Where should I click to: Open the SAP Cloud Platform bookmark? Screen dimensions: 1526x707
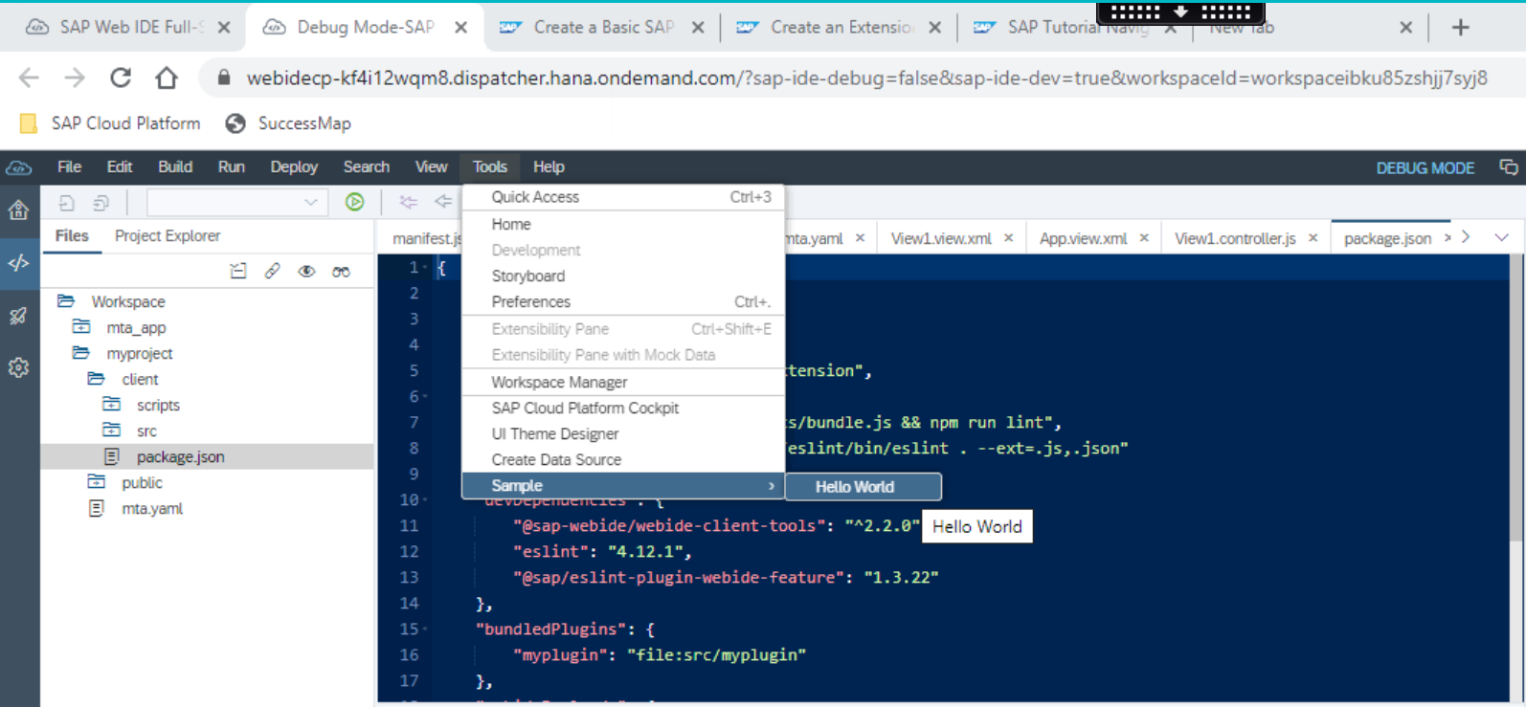(x=110, y=123)
